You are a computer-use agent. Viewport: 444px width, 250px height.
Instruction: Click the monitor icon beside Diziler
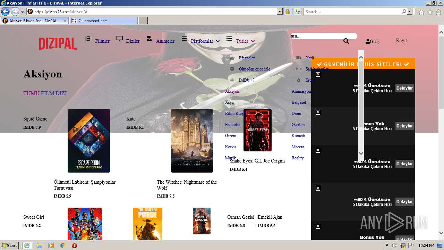click(119, 39)
